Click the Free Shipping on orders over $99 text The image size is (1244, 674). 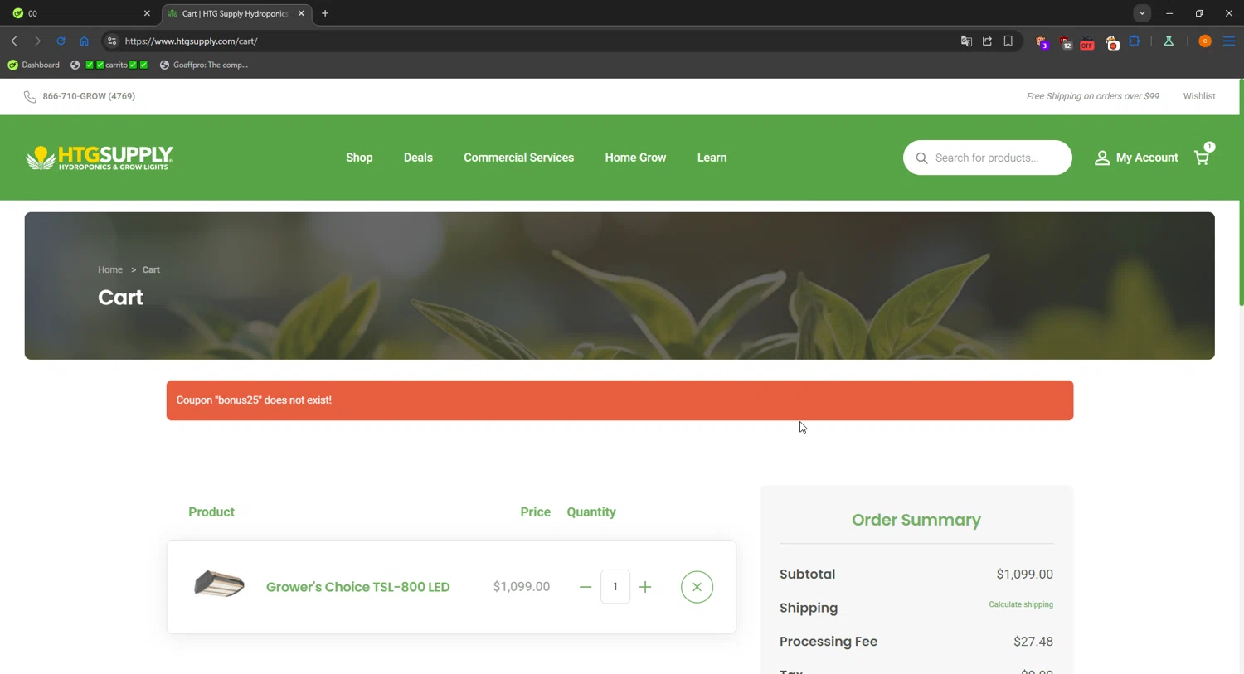click(x=1092, y=96)
